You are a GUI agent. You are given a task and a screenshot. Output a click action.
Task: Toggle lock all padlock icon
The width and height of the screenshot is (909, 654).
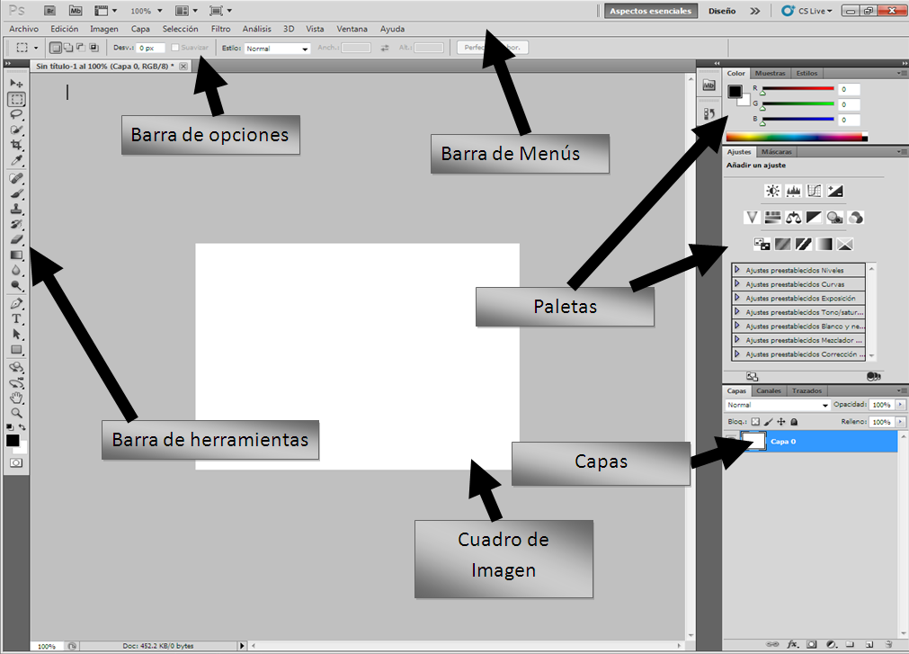click(x=794, y=422)
